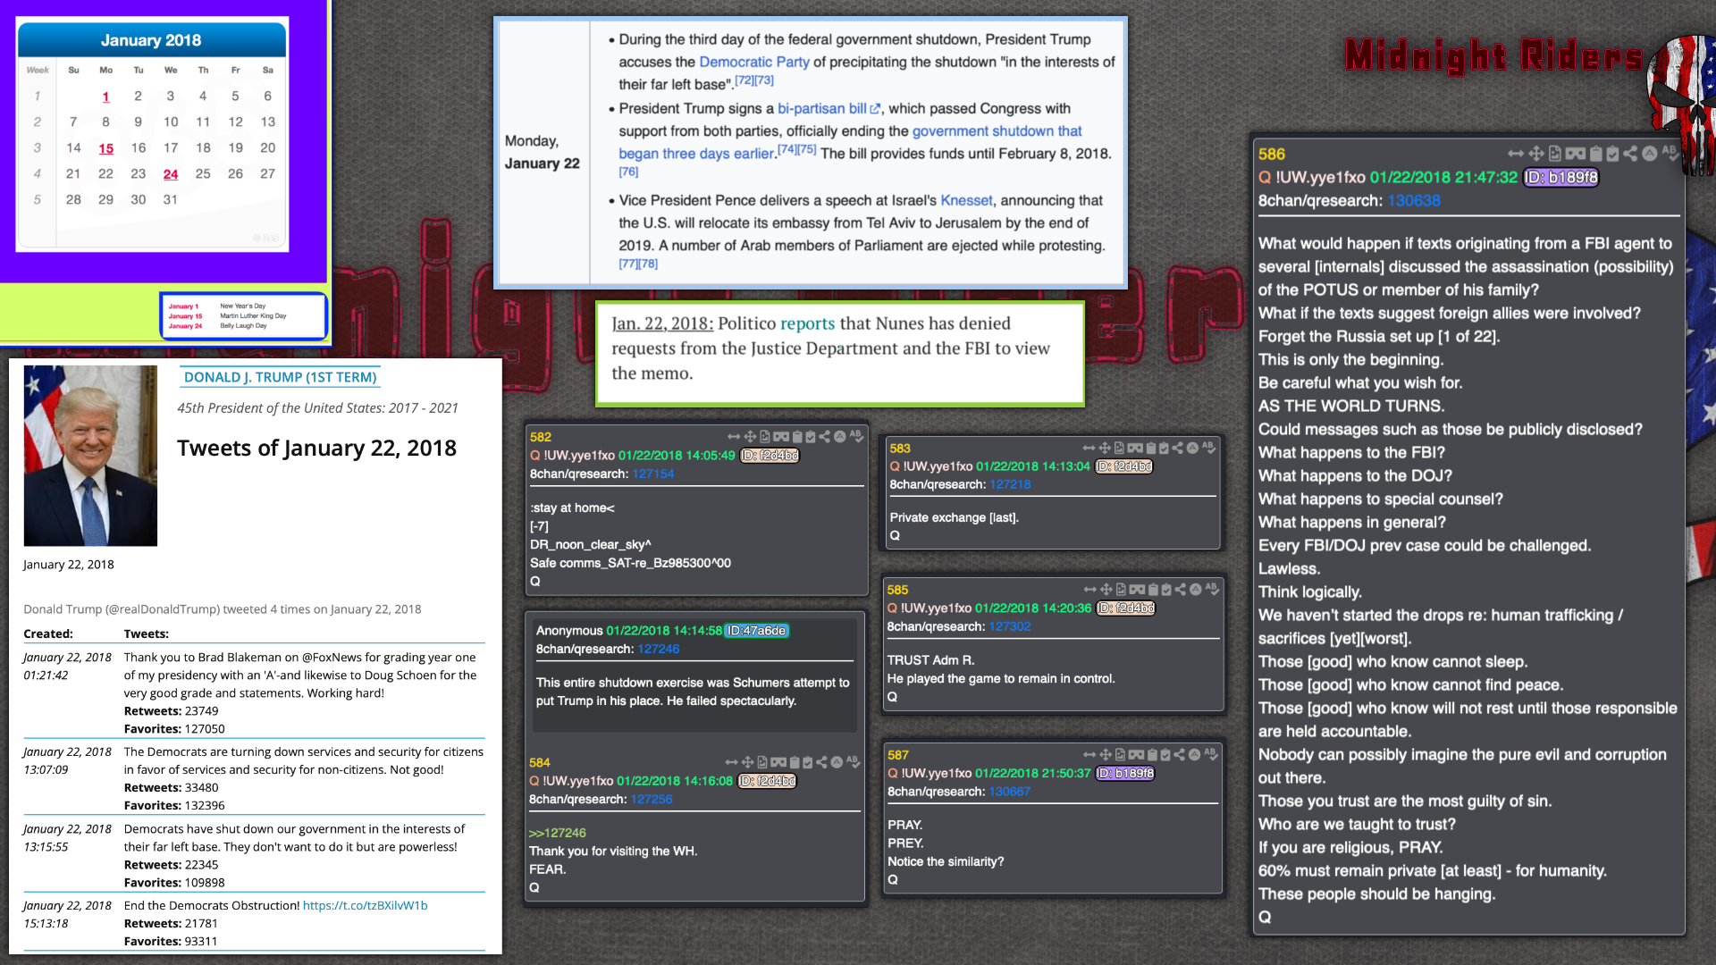The width and height of the screenshot is (1716, 965).
Task: Select January 24 in the calendar
Action: point(171,174)
